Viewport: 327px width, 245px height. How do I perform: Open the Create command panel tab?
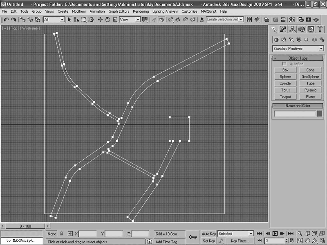click(x=274, y=29)
